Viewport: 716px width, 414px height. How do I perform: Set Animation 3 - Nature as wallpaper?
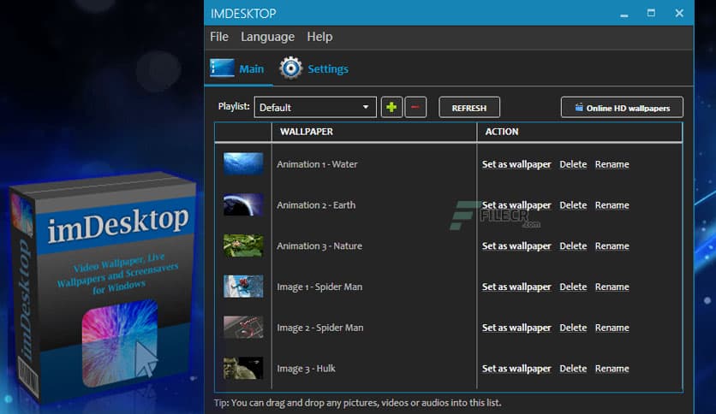(x=516, y=245)
